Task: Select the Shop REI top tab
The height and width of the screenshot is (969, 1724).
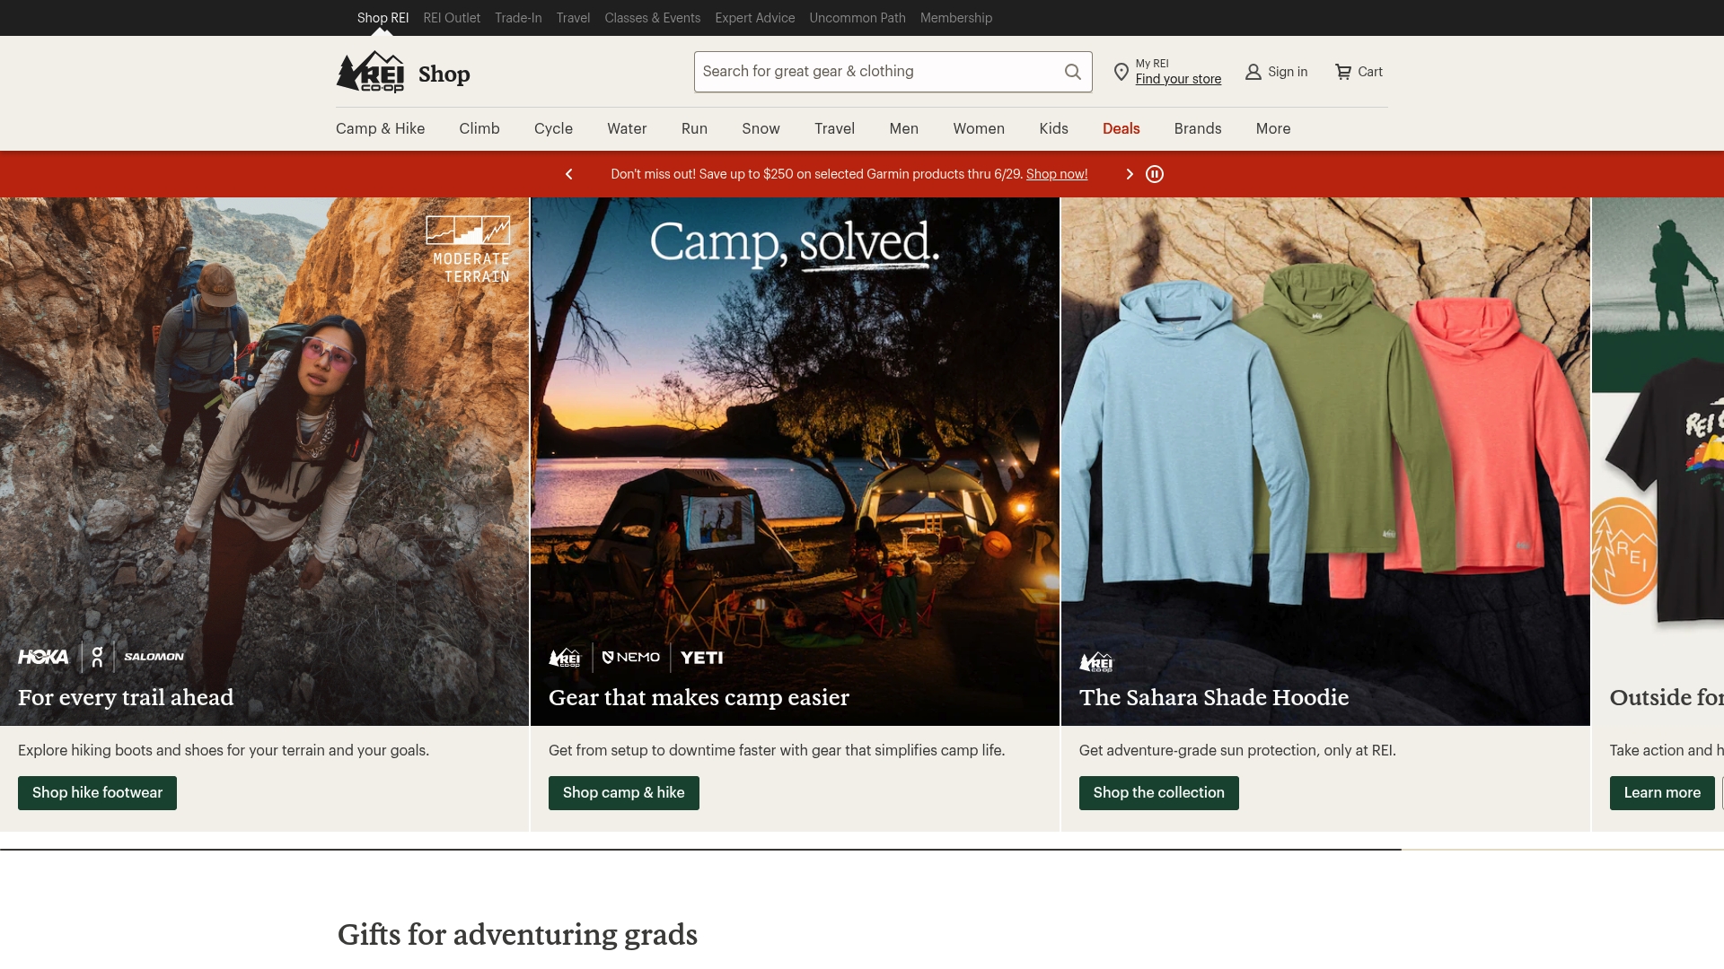Action: point(383,18)
